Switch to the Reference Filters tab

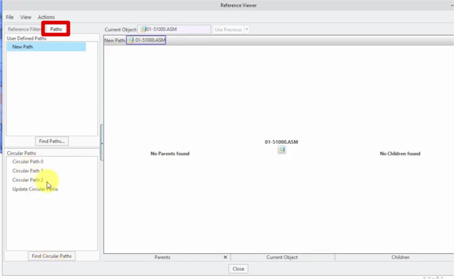point(24,29)
